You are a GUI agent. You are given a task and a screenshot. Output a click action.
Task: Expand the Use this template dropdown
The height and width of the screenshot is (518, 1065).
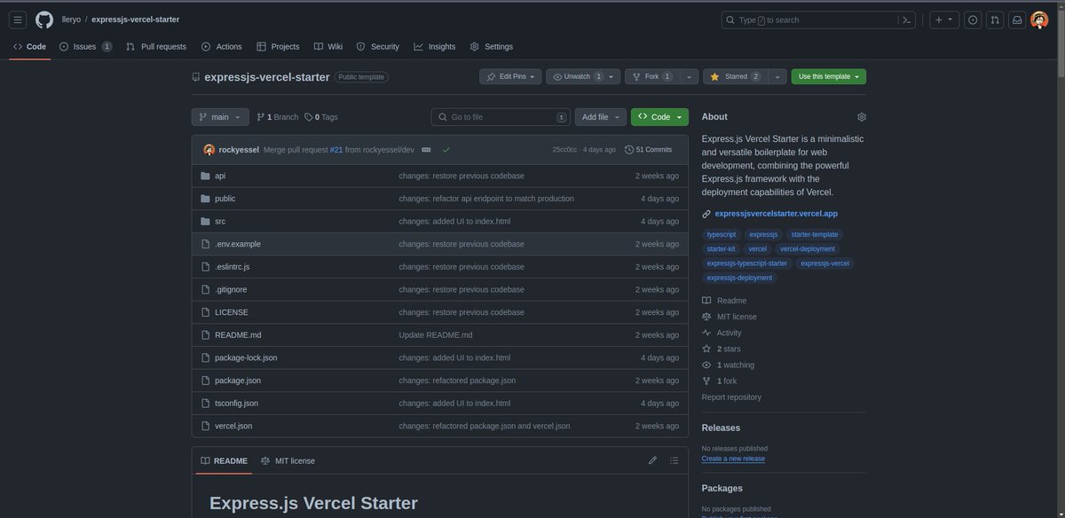point(829,76)
